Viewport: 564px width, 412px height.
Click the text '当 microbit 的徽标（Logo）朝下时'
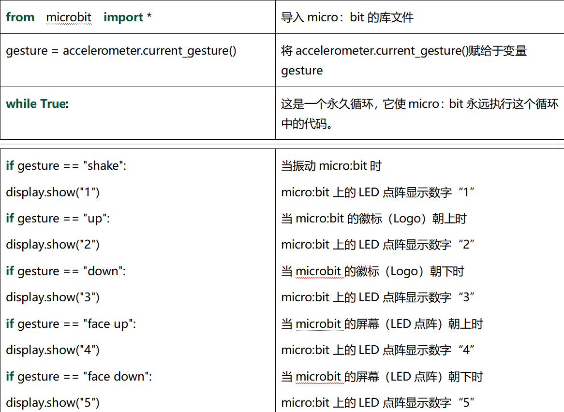[372, 271]
